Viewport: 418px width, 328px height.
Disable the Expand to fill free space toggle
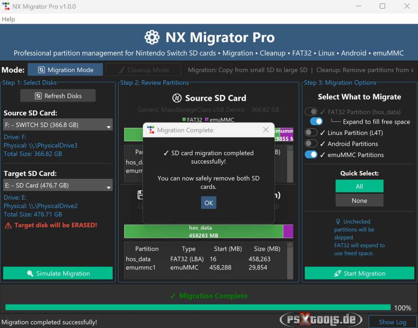click(x=316, y=121)
